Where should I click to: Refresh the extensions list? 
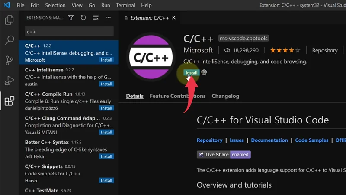pos(83,18)
